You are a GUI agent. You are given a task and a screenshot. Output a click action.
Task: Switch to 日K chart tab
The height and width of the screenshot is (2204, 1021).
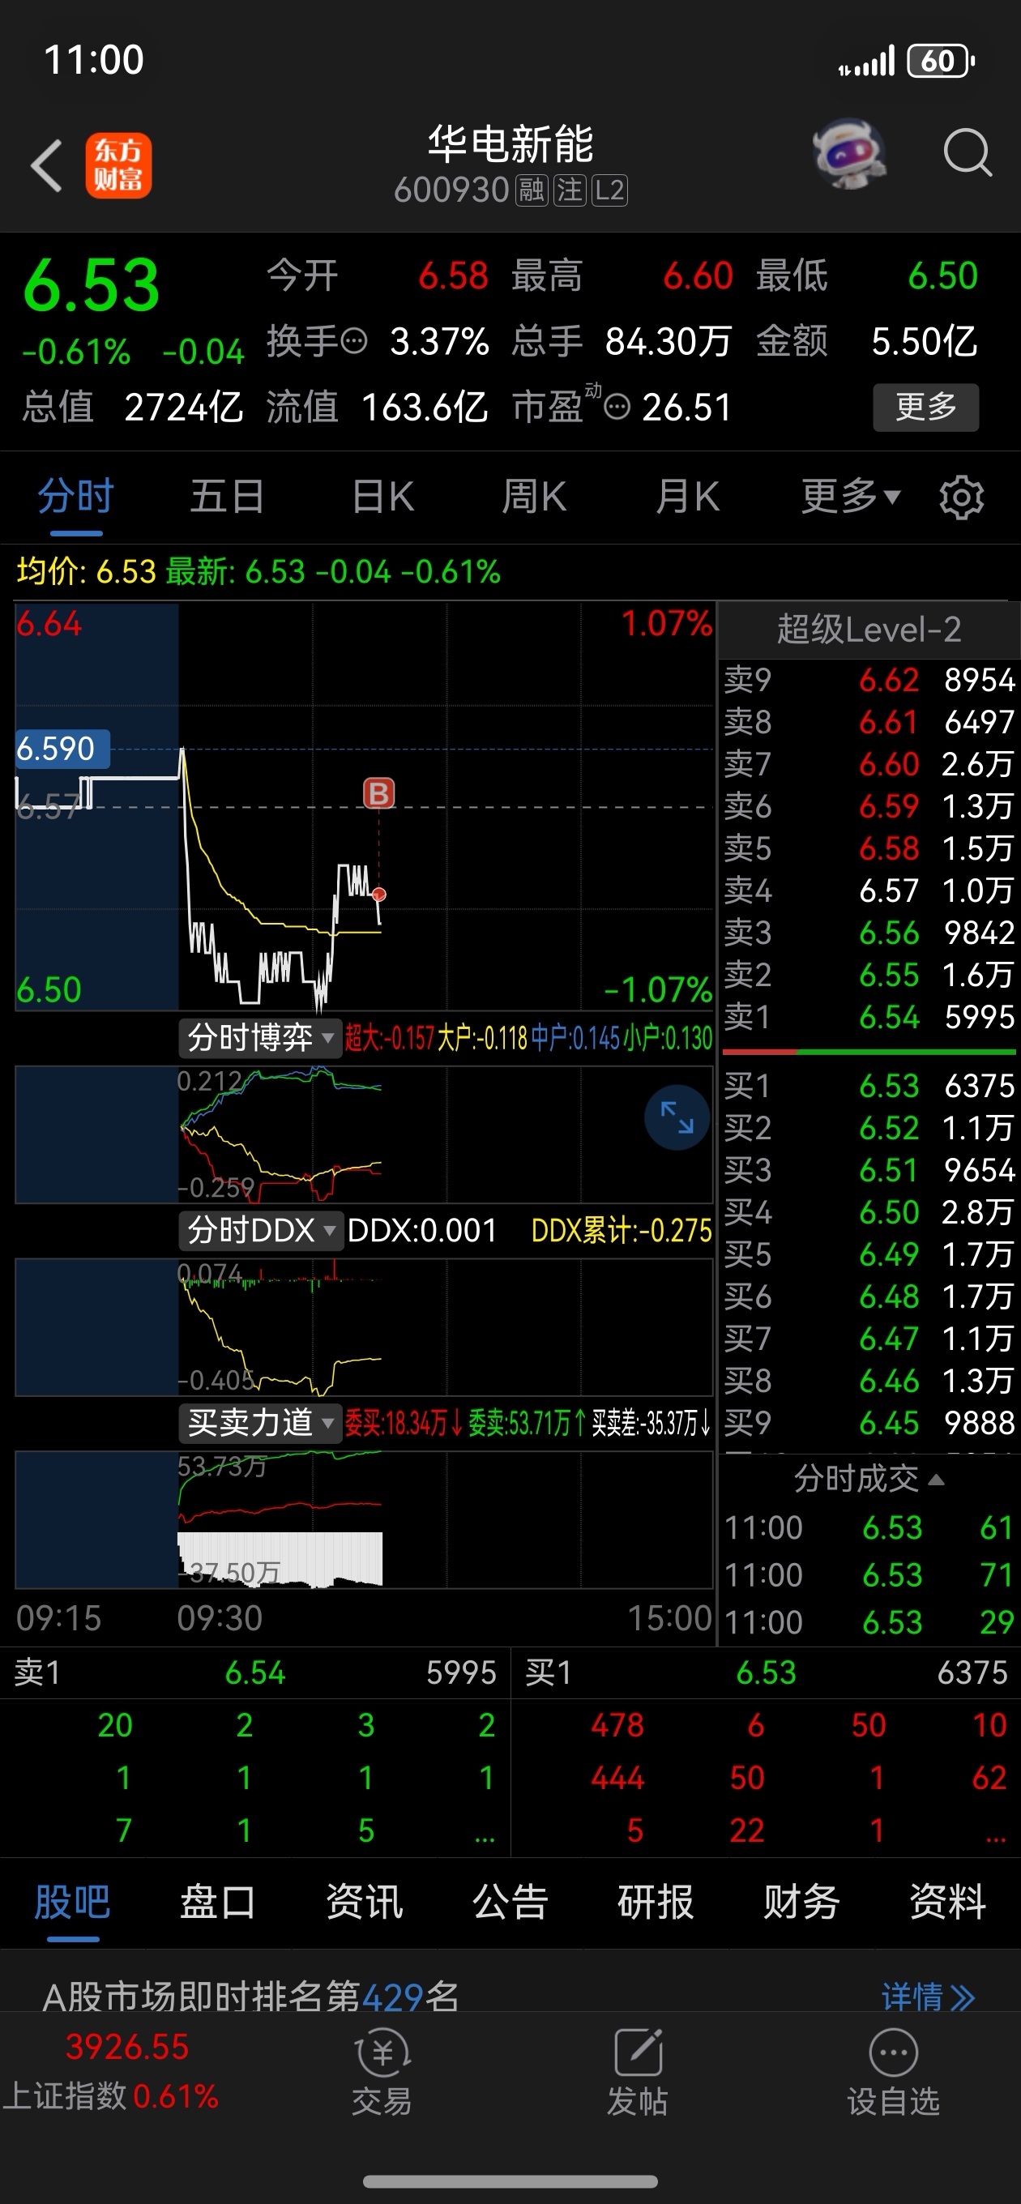coord(382,496)
